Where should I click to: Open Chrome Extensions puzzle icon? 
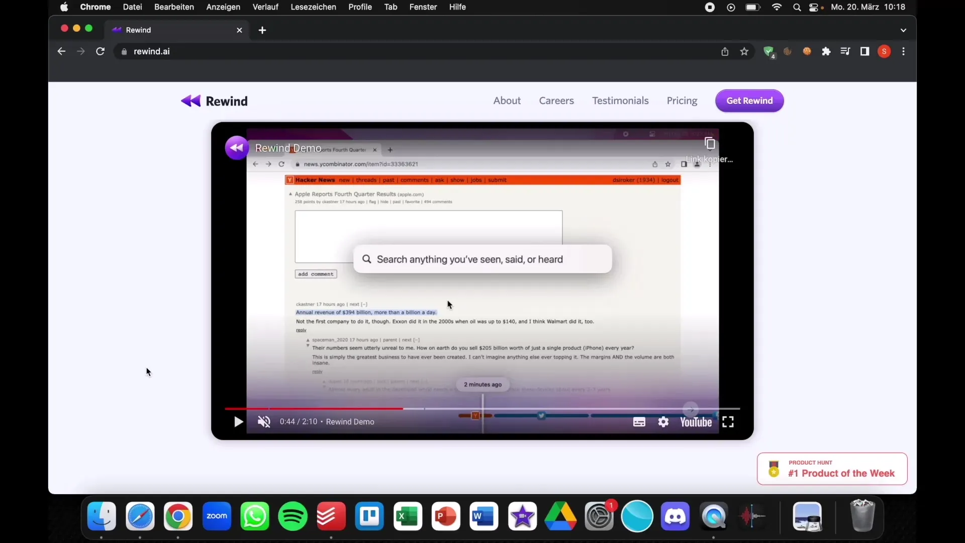[826, 51]
